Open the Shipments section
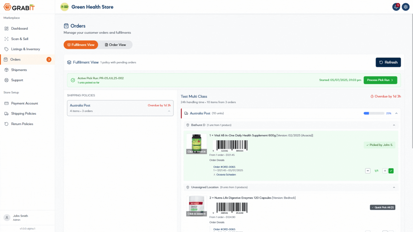The image size is (413, 232). click(x=21, y=69)
